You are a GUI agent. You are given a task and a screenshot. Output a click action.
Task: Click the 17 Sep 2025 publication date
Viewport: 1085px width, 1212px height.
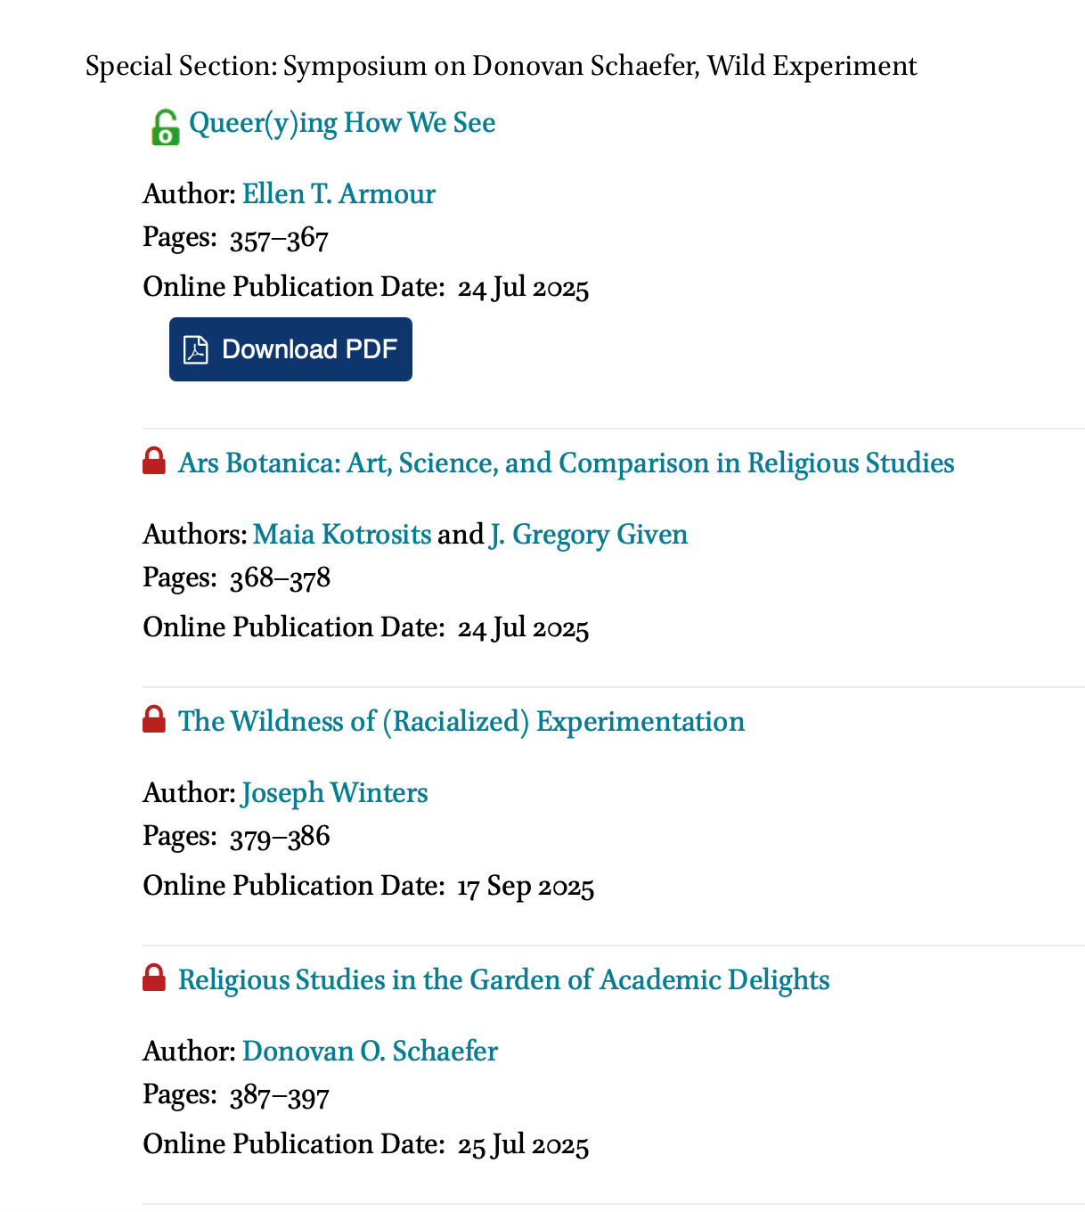point(526,887)
